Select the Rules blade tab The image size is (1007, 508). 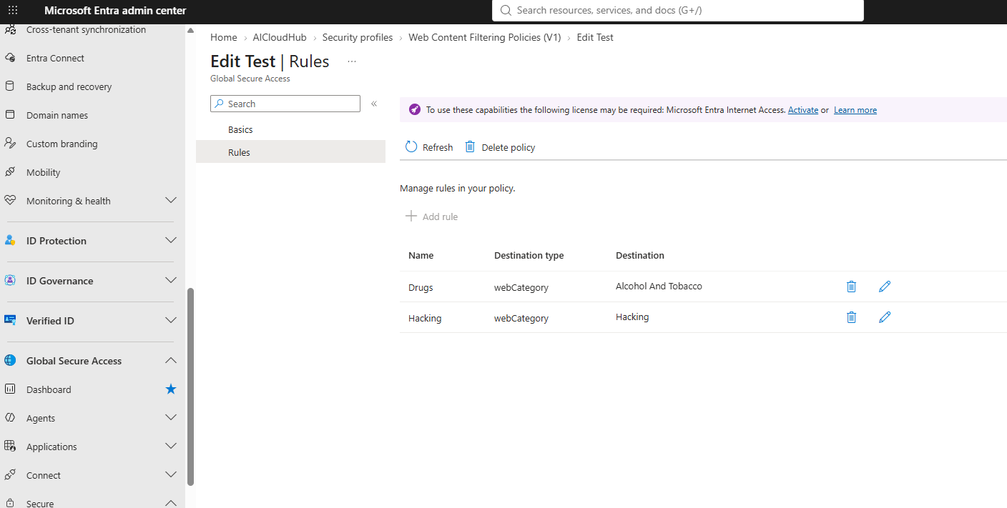290,152
